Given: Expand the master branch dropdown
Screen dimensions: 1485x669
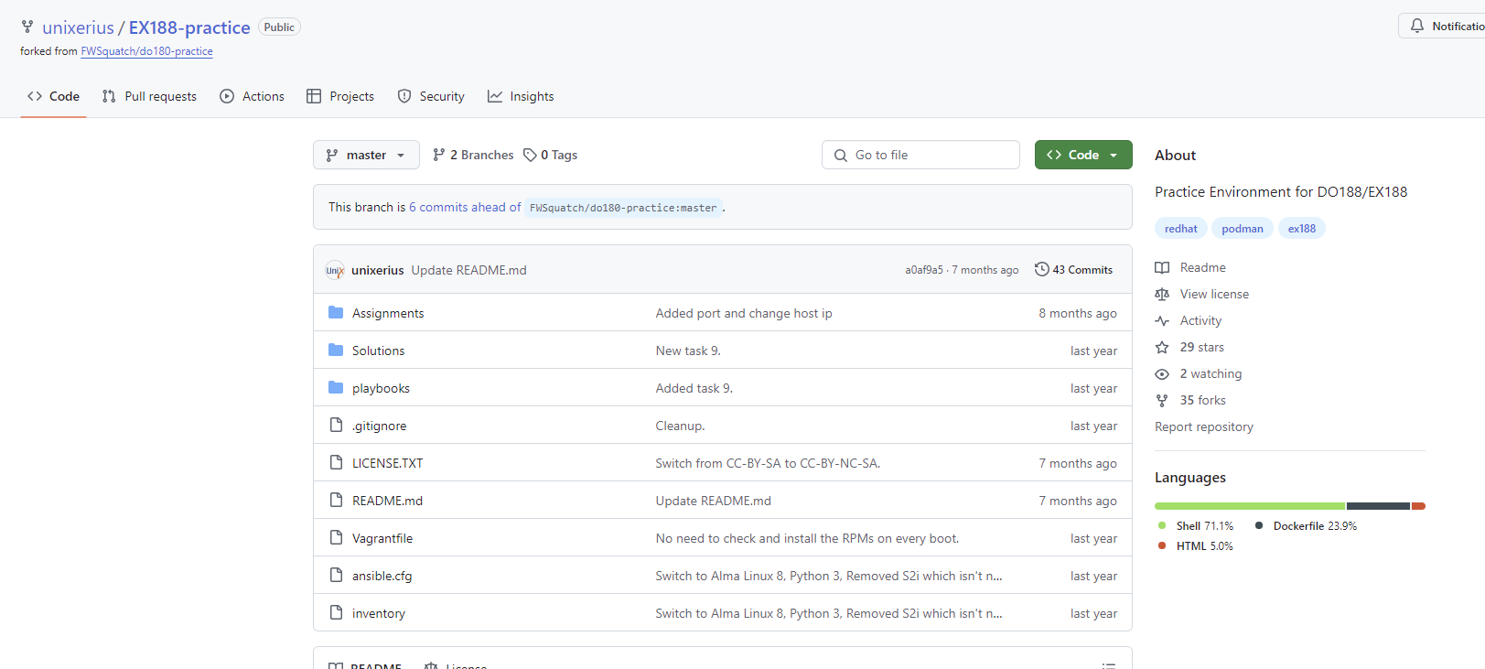Looking at the screenshot, I should (366, 155).
